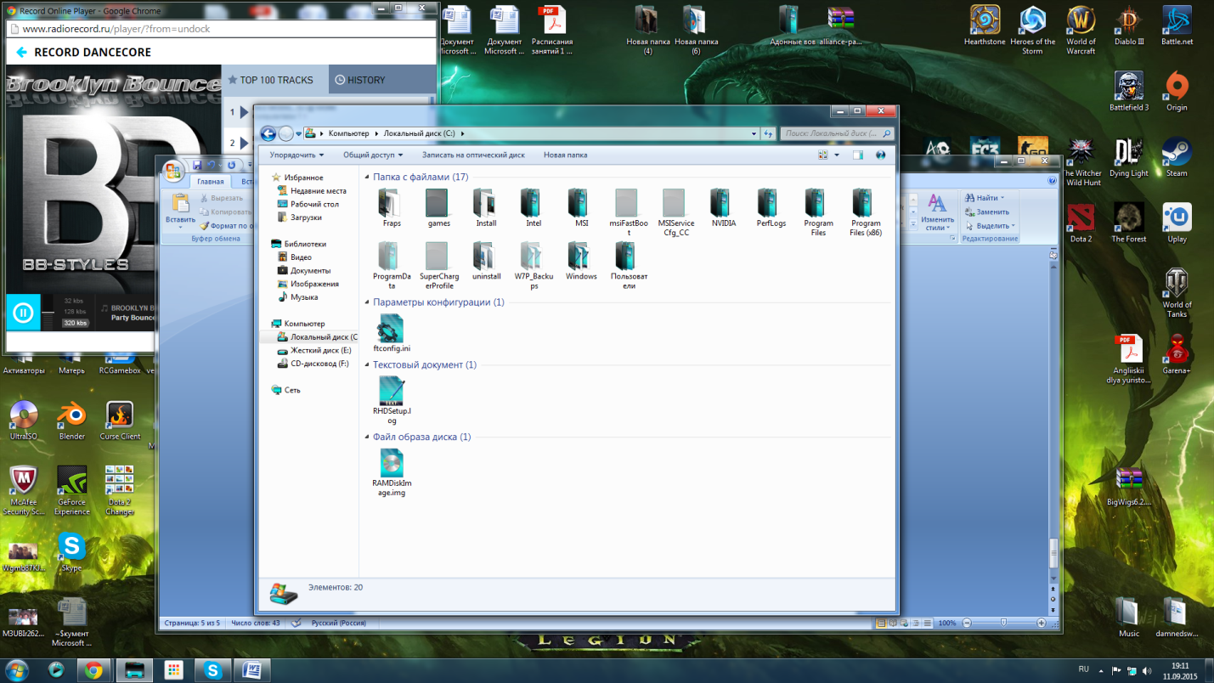Click Word zoom in plus button
This screenshot has height=683, width=1214.
point(1042,623)
